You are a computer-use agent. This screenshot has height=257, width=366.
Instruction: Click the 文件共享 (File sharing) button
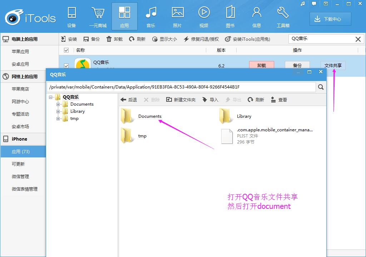(x=333, y=65)
